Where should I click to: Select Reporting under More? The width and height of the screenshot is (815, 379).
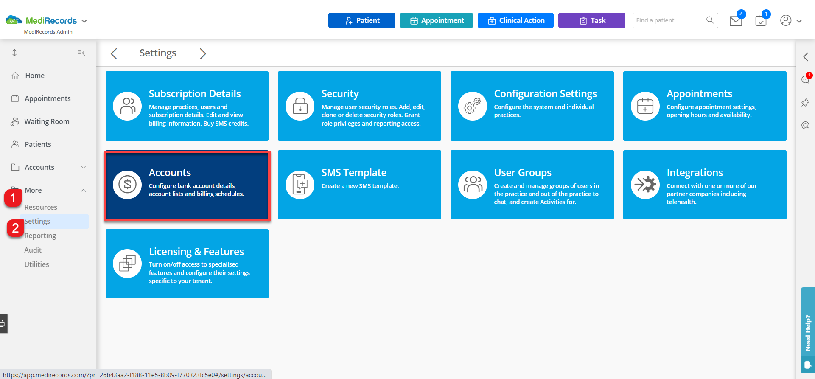40,236
